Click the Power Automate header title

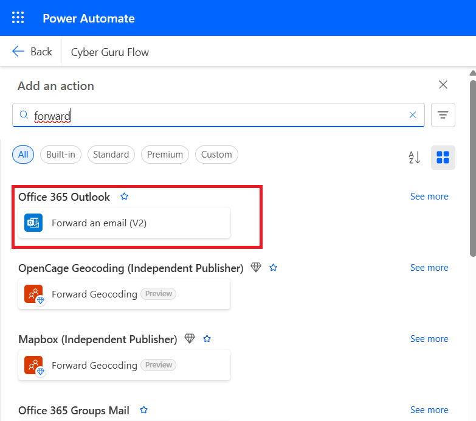pos(89,18)
